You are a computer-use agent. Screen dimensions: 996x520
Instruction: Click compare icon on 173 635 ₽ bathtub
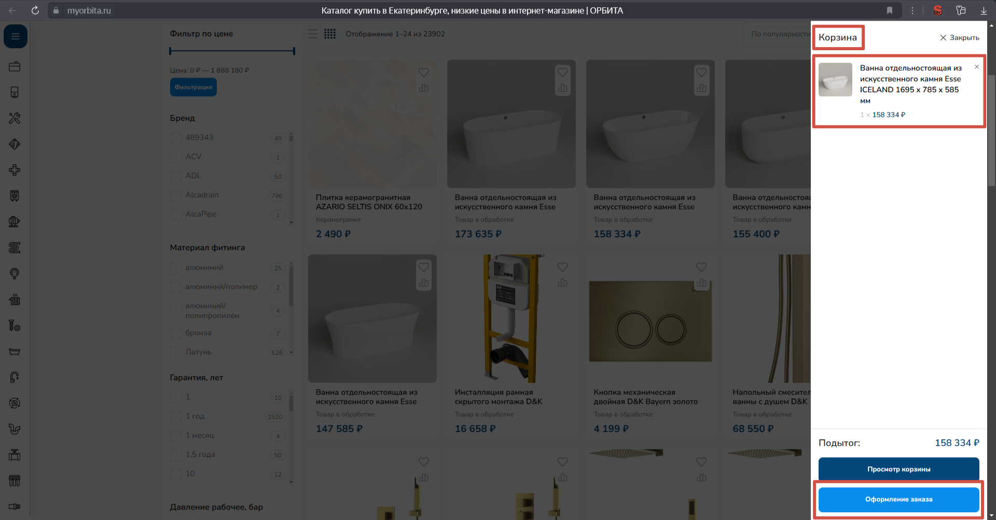[x=562, y=89]
